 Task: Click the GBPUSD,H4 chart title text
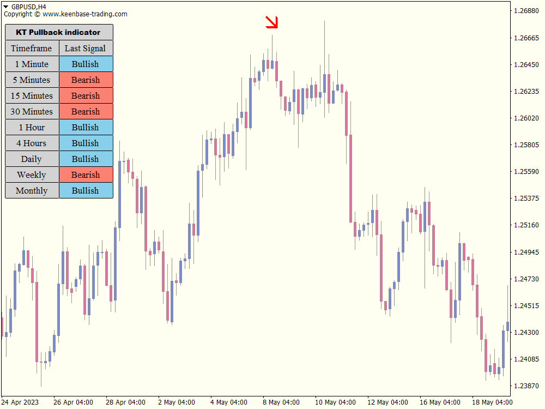(x=30, y=5)
